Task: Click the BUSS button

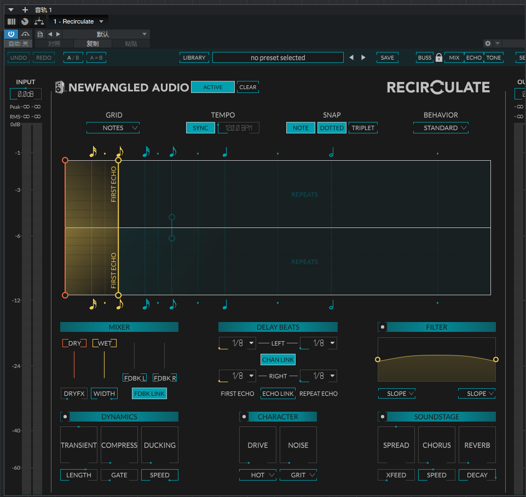Action: 425,57
